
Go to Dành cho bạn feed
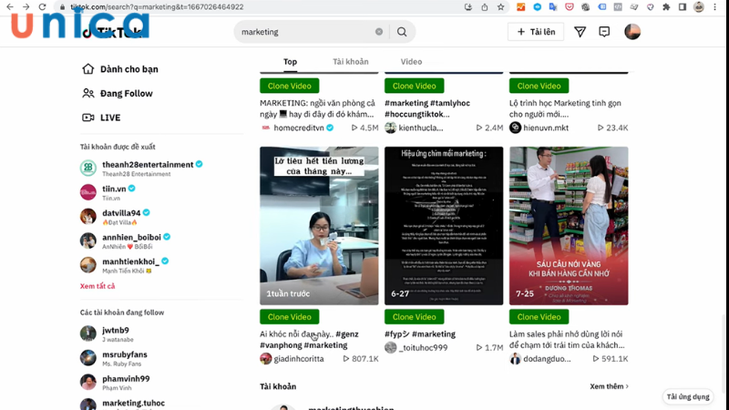click(x=120, y=69)
